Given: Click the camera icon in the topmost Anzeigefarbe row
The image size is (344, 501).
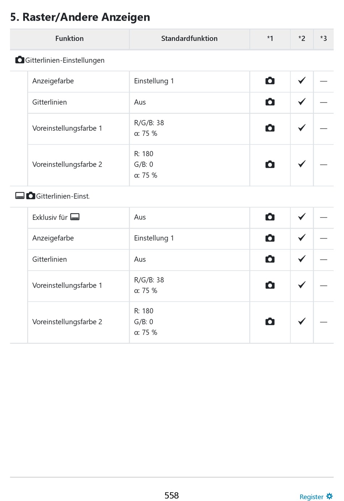Looking at the screenshot, I should 270,81.
